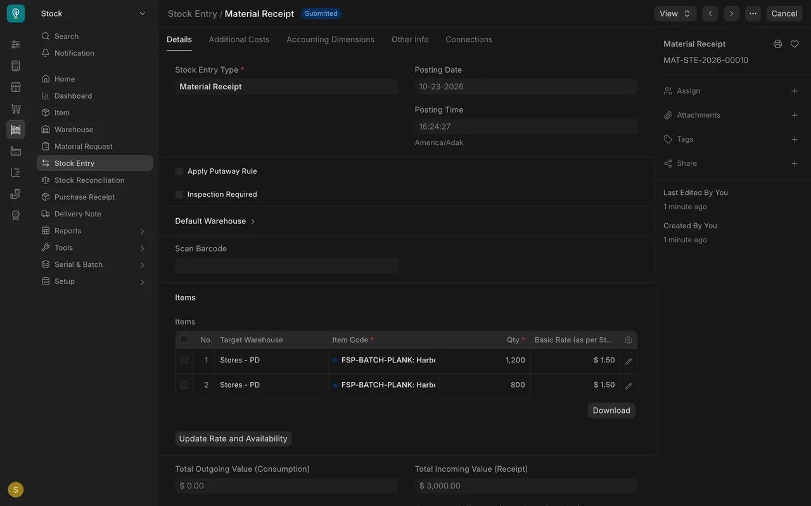Click the Cancel button
Image resolution: width=811 pixels, height=506 pixels.
(x=784, y=13)
